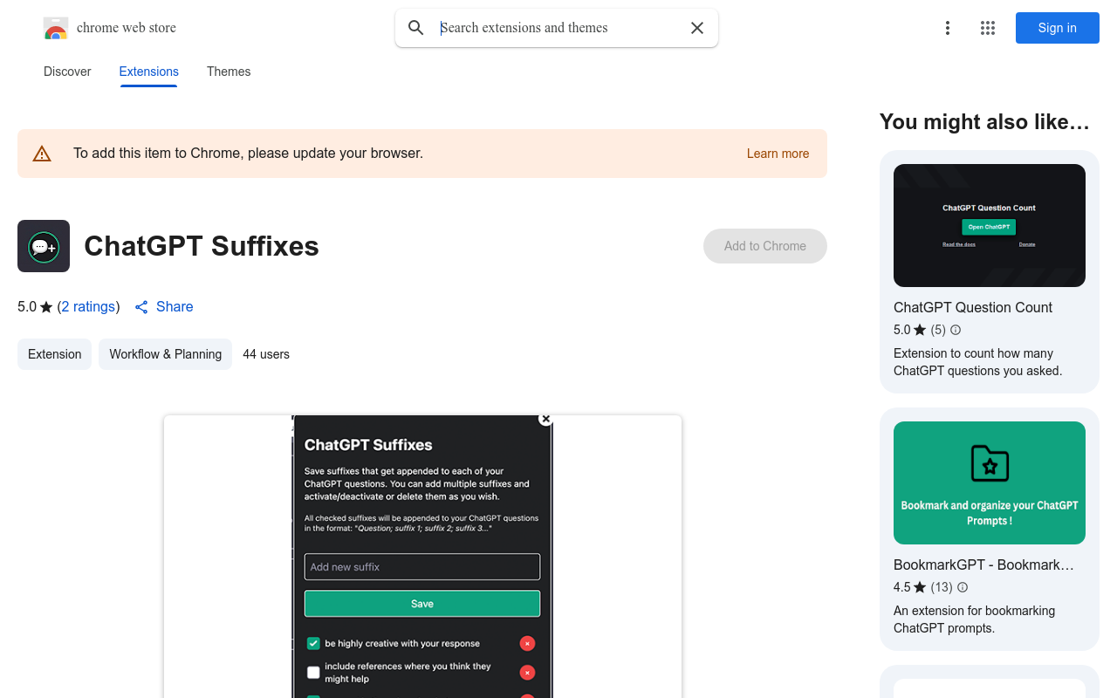Go to the Discover tab
This screenshot has height=698, width=1117.
(67, 72)
